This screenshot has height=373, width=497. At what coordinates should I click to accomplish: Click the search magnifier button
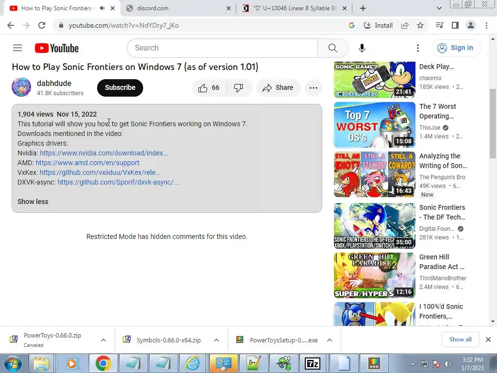pyautogui.click(x=332, y=48)
